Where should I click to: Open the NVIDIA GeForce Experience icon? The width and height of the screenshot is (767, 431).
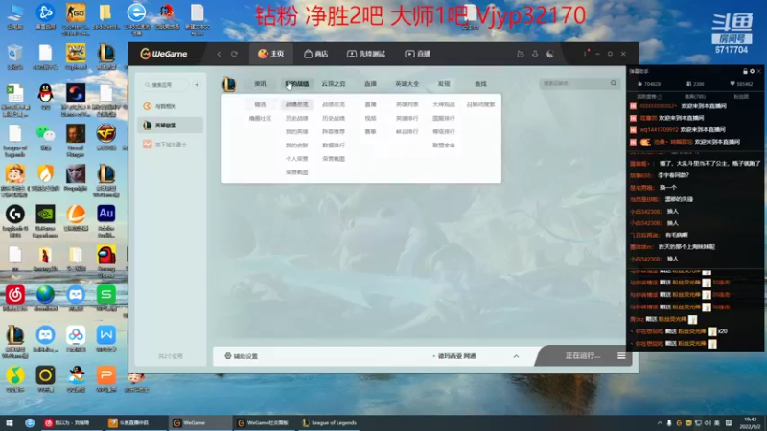45,221
